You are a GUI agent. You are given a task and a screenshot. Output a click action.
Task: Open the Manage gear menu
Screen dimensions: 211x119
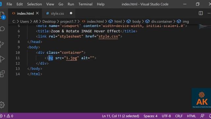pyautogui.click(x=2, y=105)
